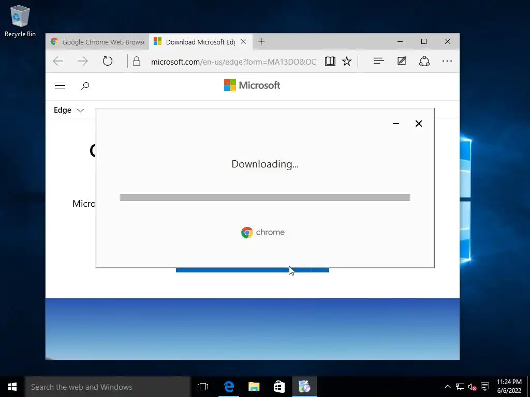
Task: Close the Download Microsoft Edge tab
Action: [243, 42]
